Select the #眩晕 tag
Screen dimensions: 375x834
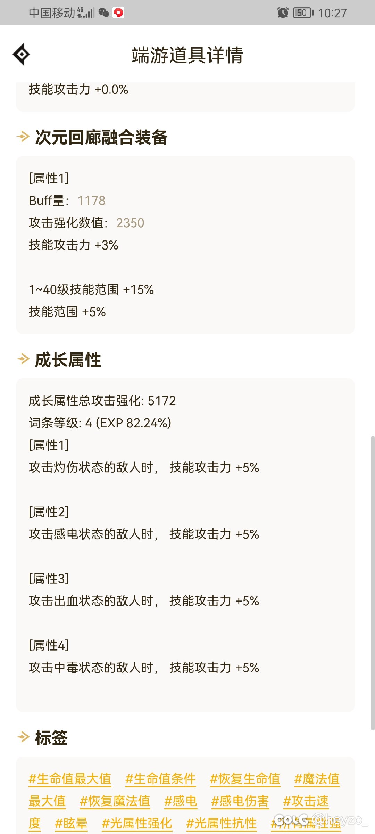(x=71, y=823)
